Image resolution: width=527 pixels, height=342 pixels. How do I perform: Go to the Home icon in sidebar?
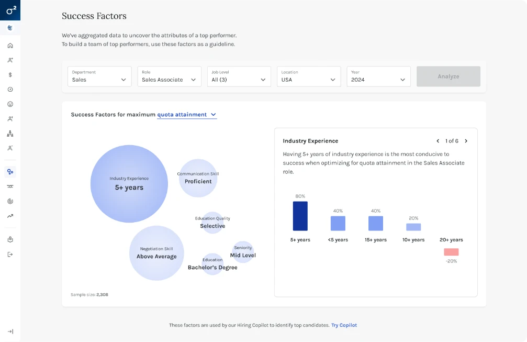10,46
